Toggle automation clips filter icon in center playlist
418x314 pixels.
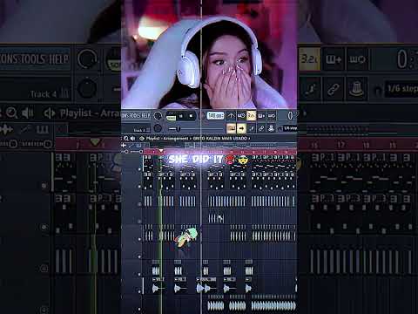point(131,145)
